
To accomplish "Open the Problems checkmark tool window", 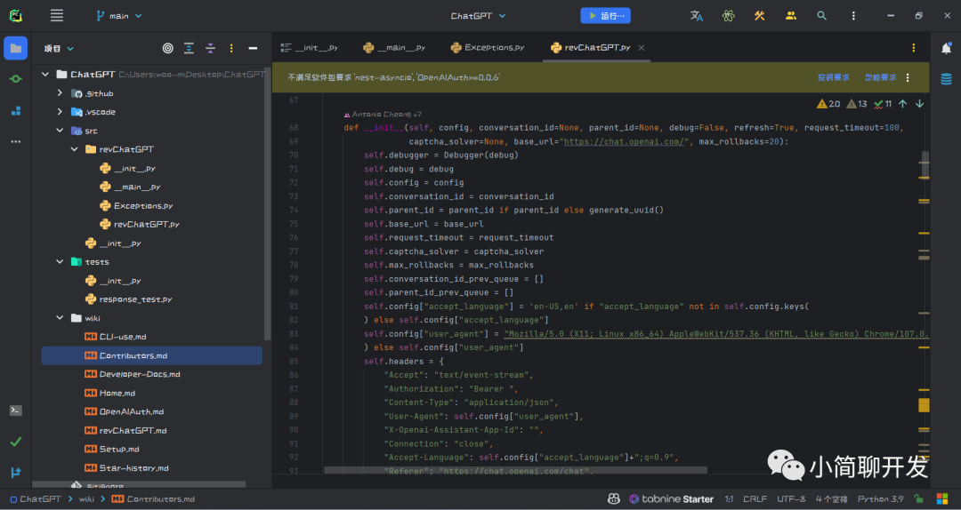I will 16,442.
